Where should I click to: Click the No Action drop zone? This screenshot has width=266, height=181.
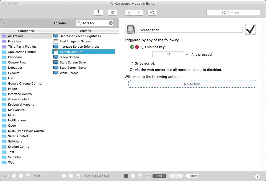192,84
